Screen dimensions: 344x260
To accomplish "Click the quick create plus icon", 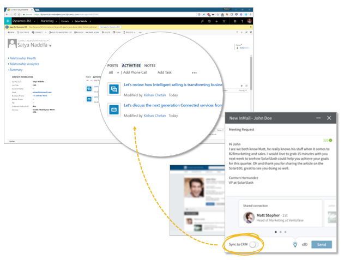I will click(x=216, y=21).
